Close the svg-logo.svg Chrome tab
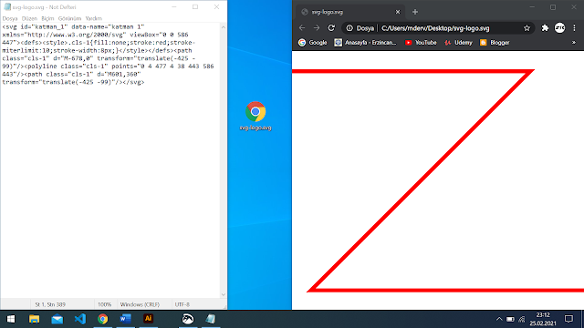 click(x=398, y=12)
